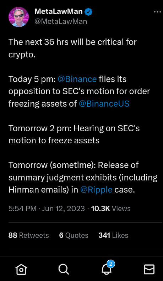Click the Jun 12, 2023 date
This screenshot has height=281, width=163.
[x=63, y=209]
